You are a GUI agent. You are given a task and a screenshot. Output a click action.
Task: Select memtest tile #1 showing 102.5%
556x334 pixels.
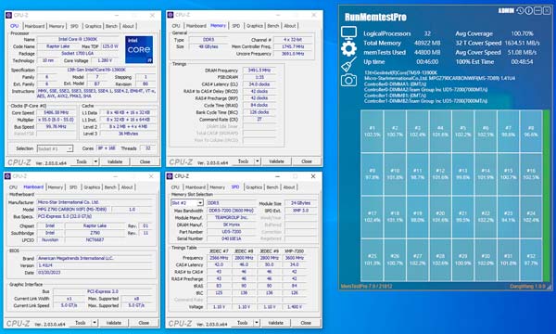click(x=372, y=132)
